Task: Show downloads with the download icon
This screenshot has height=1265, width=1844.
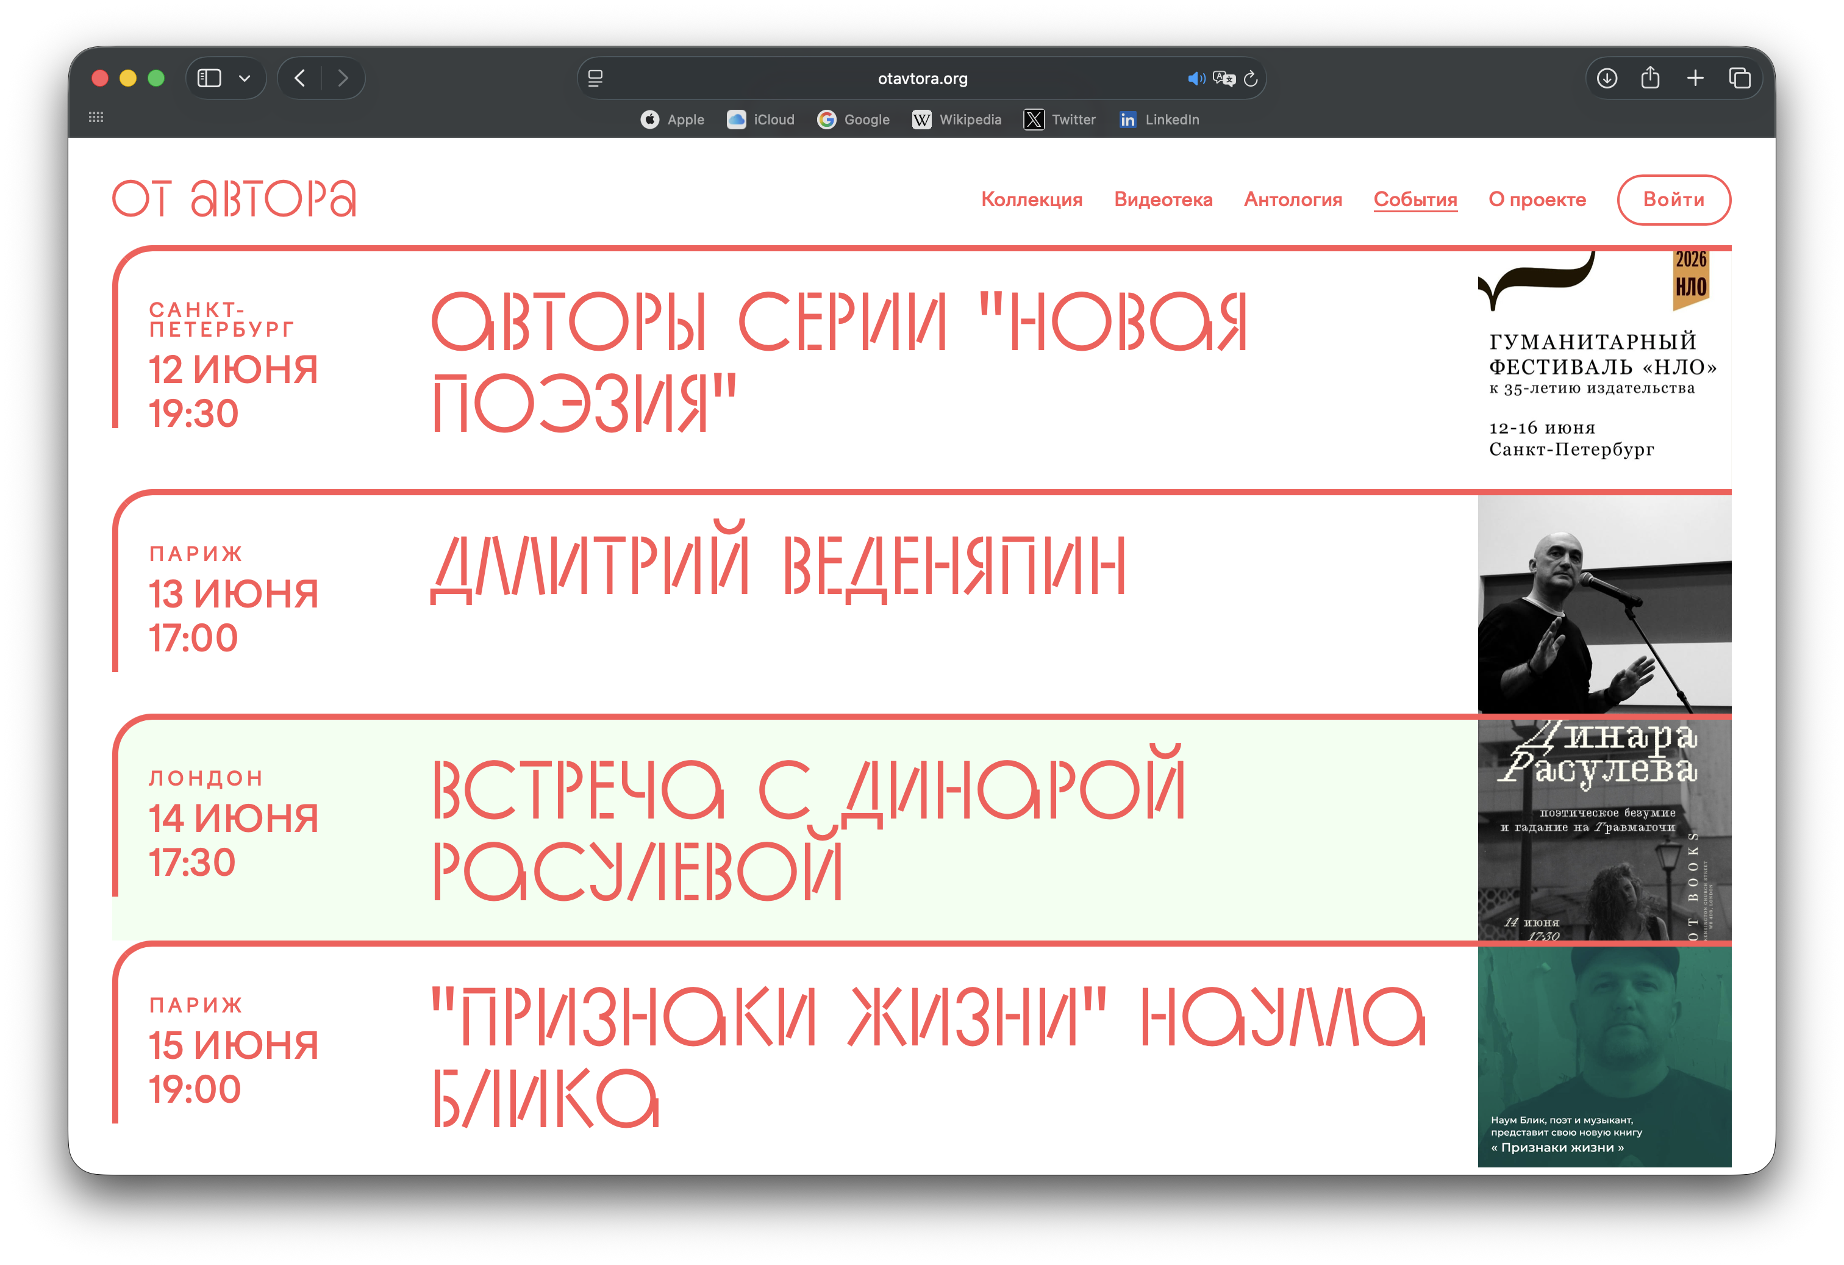Action: click(x=1607, y=78)
